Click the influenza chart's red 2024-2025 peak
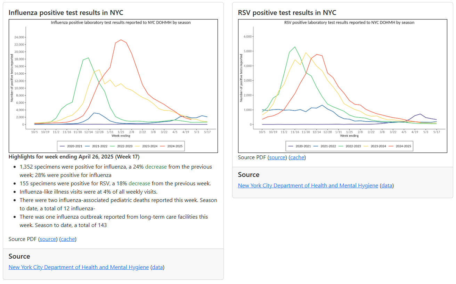The height and width of the screenshot is (284, 456). click(x=121, y=40)
